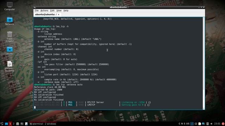This screenshot has width=225, height=126.
Task: Click the scrollbar down arrow in terminal
Action: click(204, 108)
